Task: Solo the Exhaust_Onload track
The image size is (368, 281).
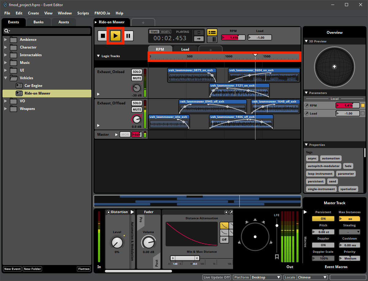Action: point(137,72)
